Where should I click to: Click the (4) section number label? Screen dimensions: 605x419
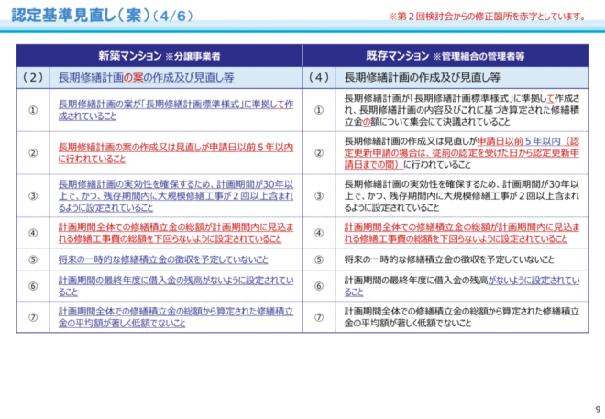point(320,76)
